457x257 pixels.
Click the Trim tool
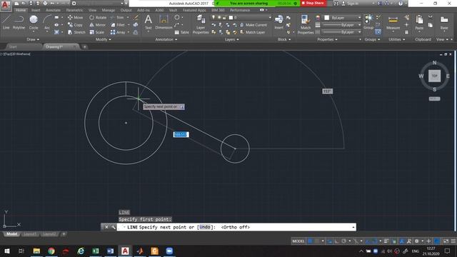click(x=117, y=17)
